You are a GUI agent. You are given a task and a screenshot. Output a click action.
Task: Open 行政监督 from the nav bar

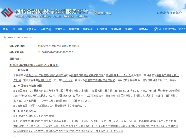click(x=102, y=29)
